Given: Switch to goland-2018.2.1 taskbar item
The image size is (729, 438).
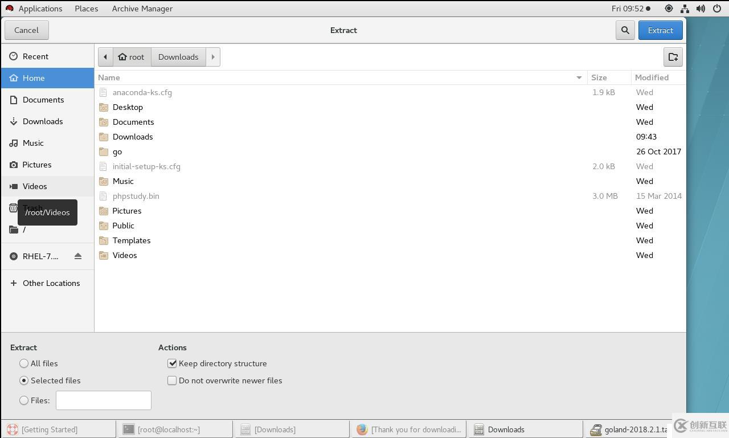Looking at the screenshot, I should [x=629, y=429].
